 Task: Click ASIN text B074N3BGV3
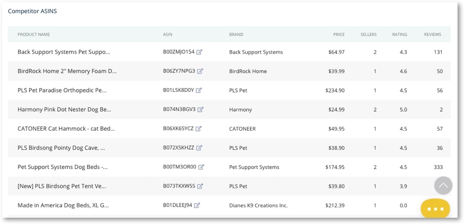pos(179,109)
